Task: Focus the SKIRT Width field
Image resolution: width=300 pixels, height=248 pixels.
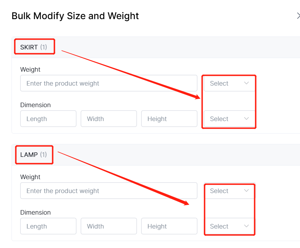Action: (108, 119)
